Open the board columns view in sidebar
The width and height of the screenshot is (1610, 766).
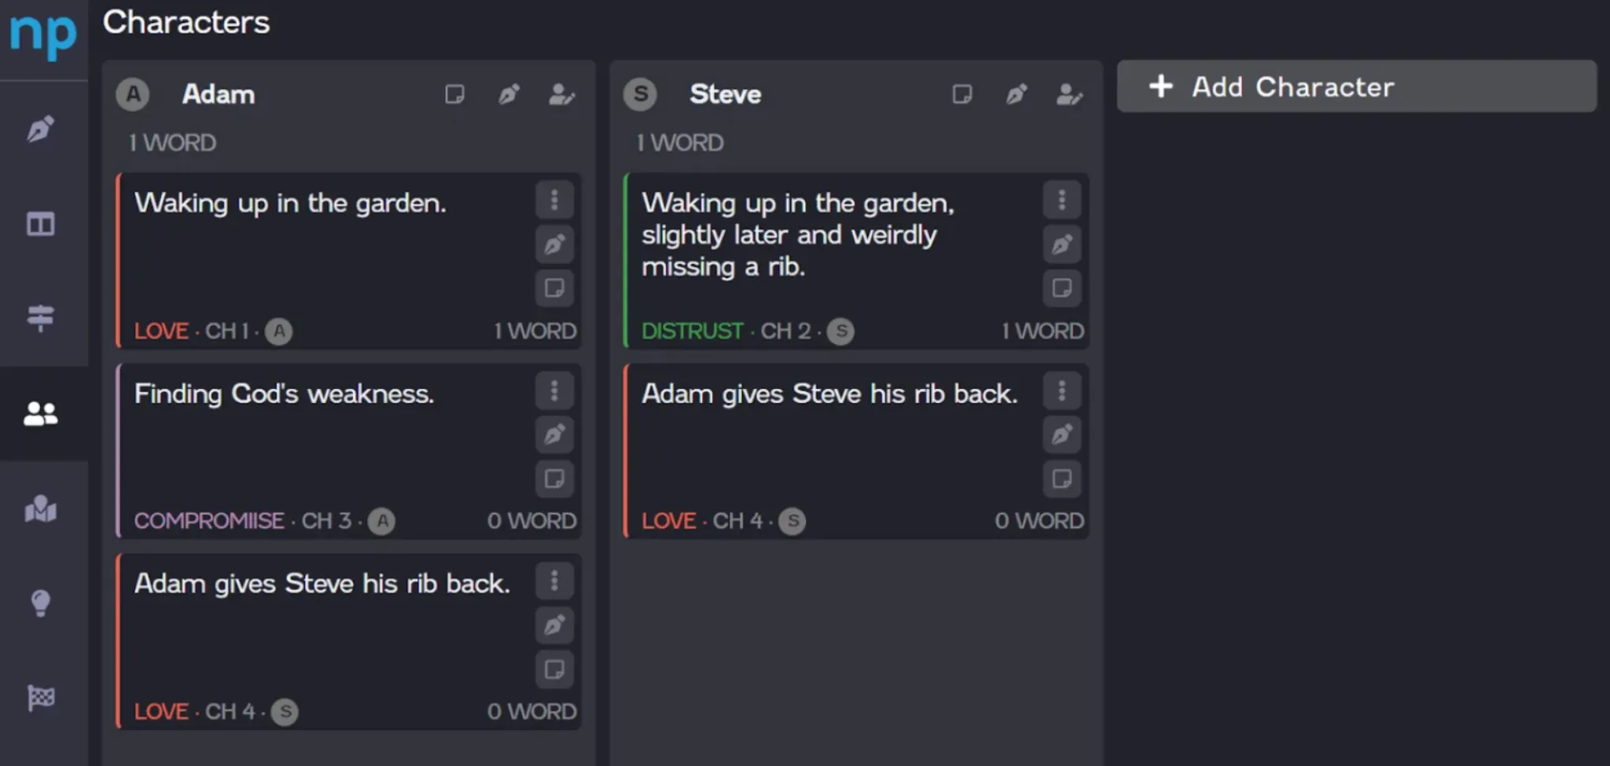click(41, 224)
